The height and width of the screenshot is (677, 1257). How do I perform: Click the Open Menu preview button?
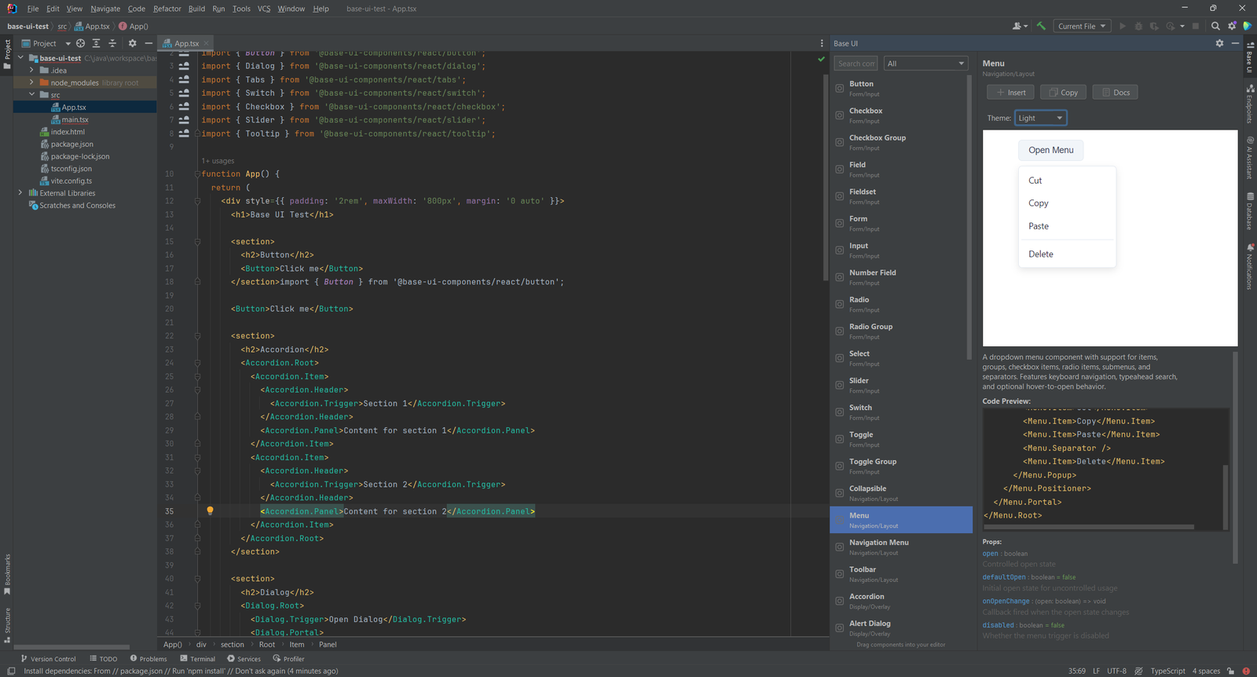click(x=1050, y=150)
